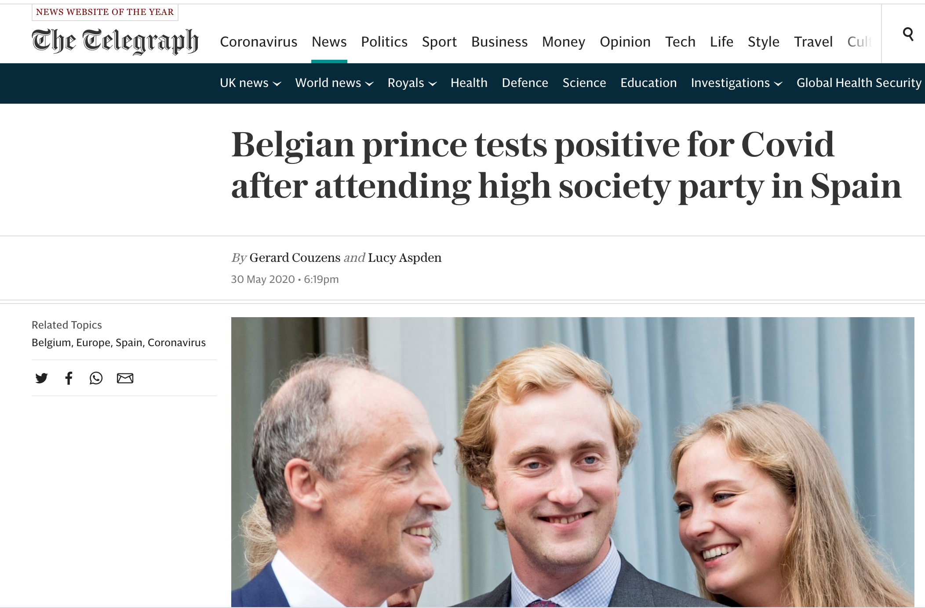The height and width of the screenshot is (608, 925).
Task: Open Global Health Security section
Action: click(x=859, y=83)
